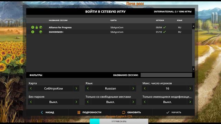
Task: Click the donation progress bar
Action: point(119,121)
